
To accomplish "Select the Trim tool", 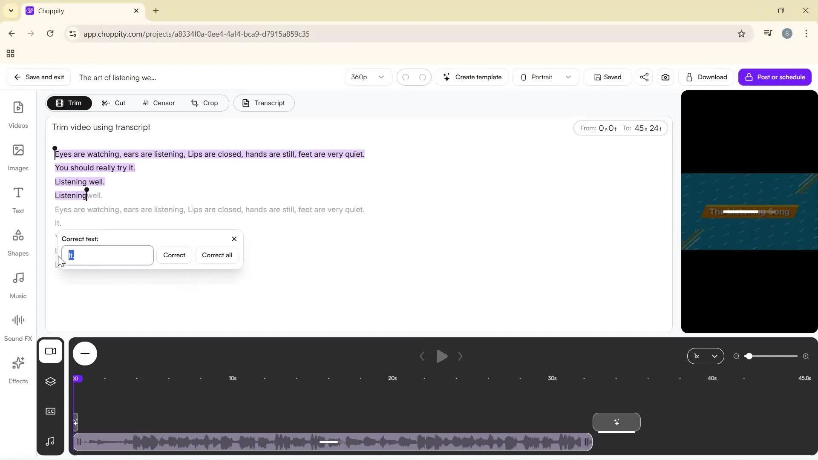I will [69, 103].
